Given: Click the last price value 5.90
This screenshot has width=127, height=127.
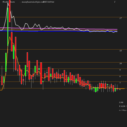Looking at the screenshot, I should click(x=121, y=102).
